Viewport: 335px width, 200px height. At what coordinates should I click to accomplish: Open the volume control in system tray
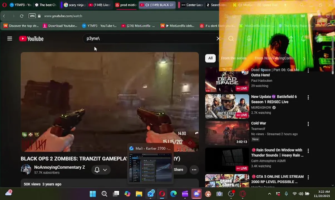point(301,194)
